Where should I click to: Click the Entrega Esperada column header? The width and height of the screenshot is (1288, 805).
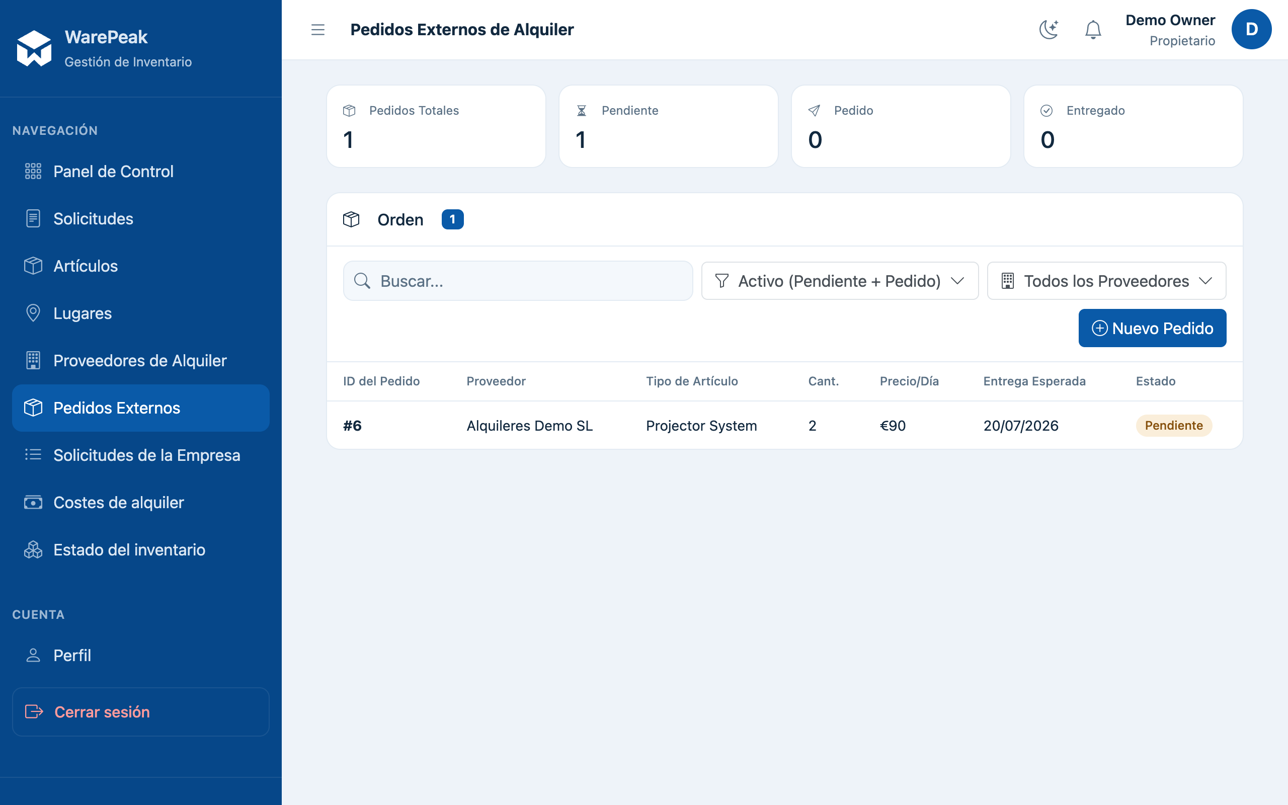[x=1034, y=381]
